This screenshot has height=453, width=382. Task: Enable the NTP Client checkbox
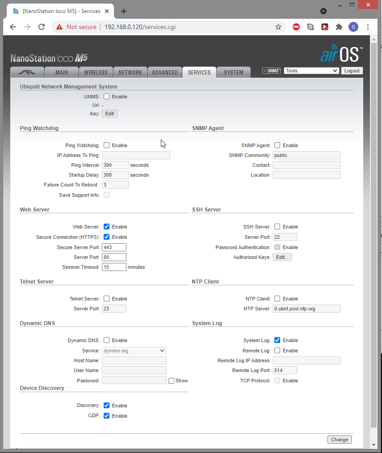277,298
